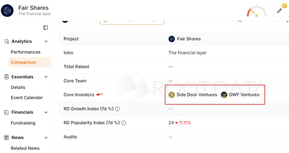Click the RD Growth Index info icon
This screenshot has width=289, height=153.
[117, 109]
